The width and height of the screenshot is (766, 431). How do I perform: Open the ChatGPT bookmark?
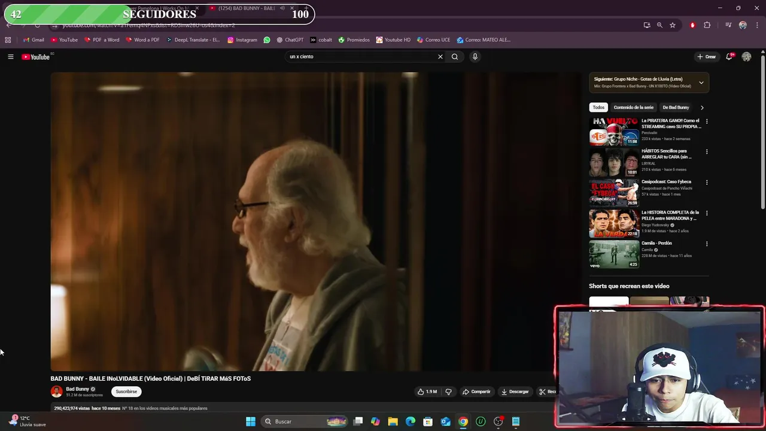coord(290,40)
